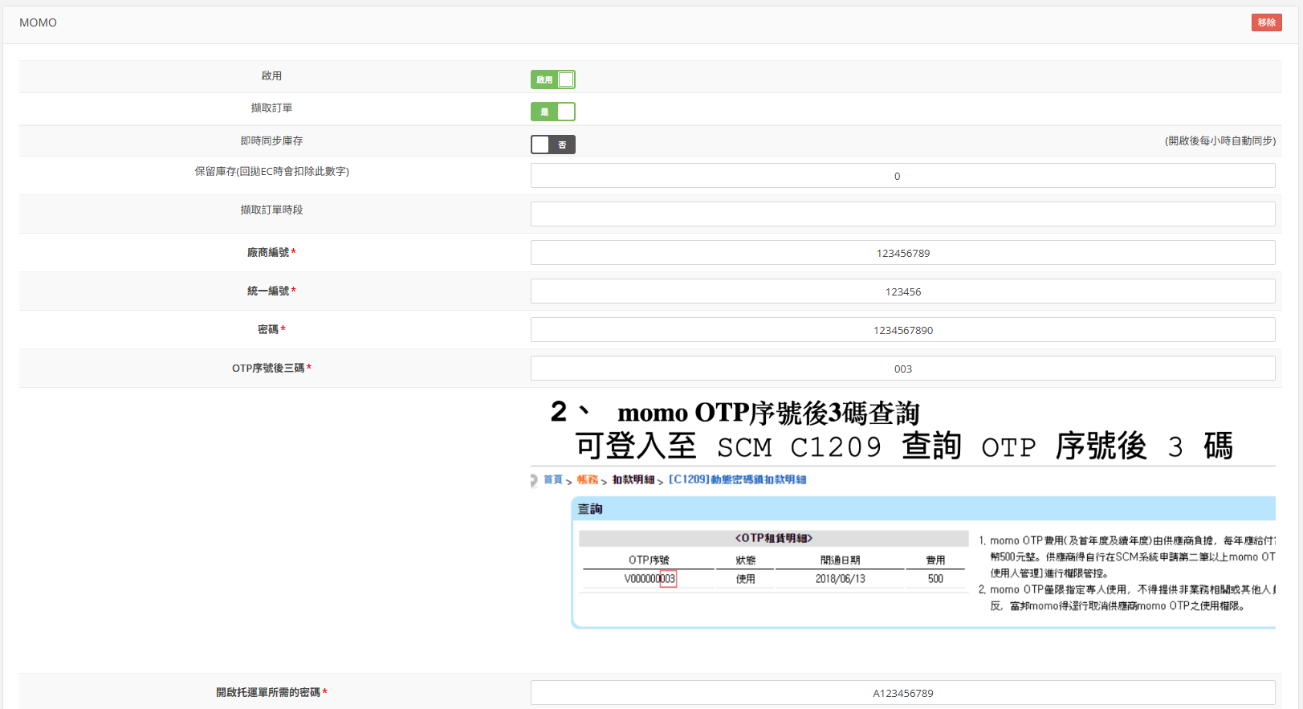Click the OTP序號後三碼 input field

[902, 369]
